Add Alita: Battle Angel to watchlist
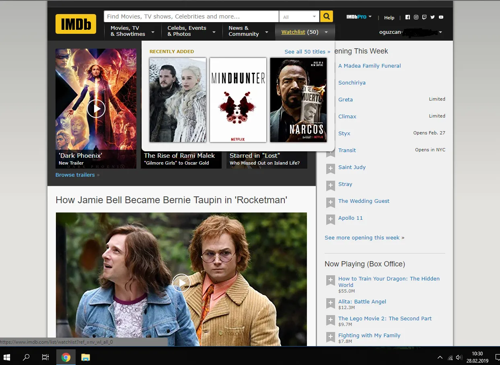500x365 pixels. [x=330, y=303]
